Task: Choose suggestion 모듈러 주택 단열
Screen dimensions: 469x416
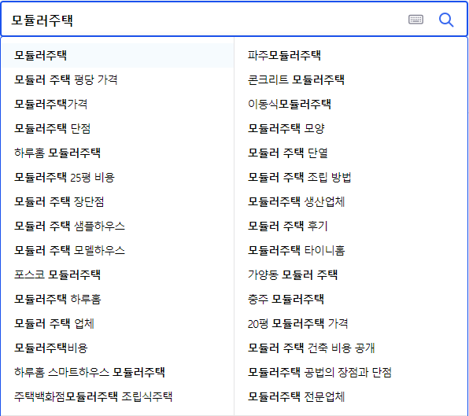Action: pos(288,153)
